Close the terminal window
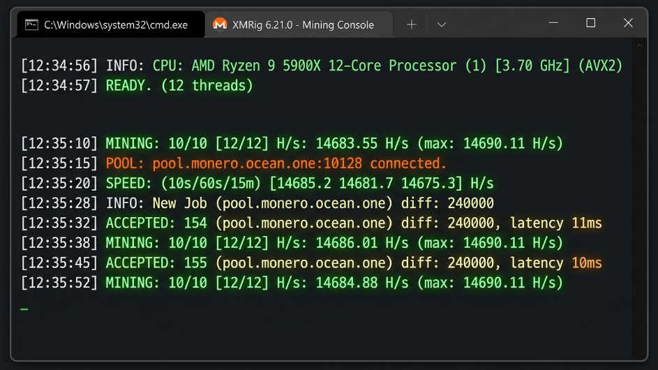This screenshot has width=658, height=370. pos(628,23)
